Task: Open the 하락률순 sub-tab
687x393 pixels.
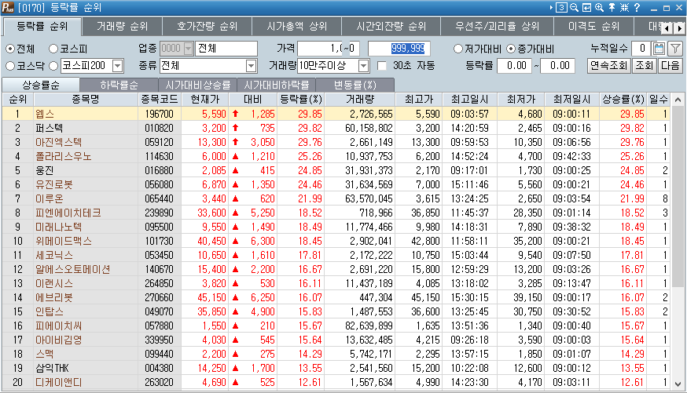Action: tap(119, 85)
